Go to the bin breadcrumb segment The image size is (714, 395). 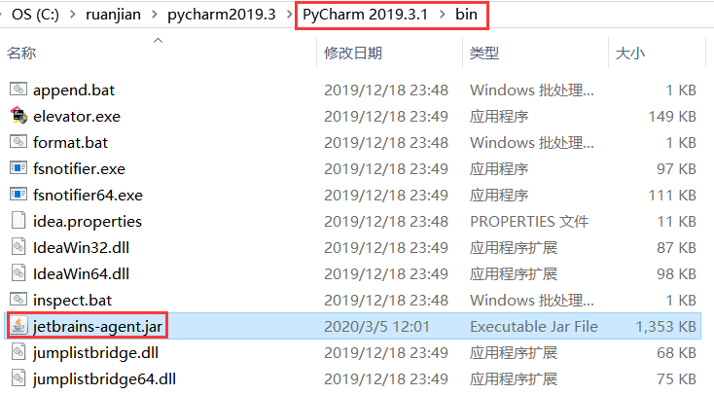[466, 15]
